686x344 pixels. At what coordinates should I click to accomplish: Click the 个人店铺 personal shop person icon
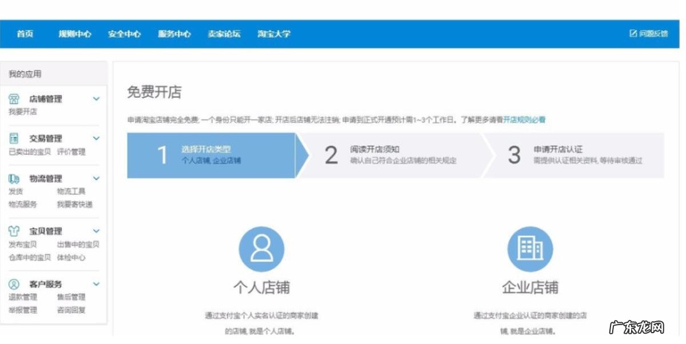pyautogui.click(x=262, y=249)
